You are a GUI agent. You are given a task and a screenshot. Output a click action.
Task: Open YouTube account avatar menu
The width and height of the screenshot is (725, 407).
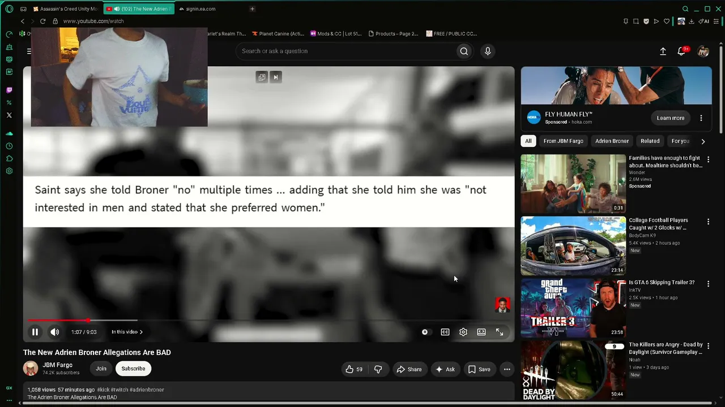703,51
